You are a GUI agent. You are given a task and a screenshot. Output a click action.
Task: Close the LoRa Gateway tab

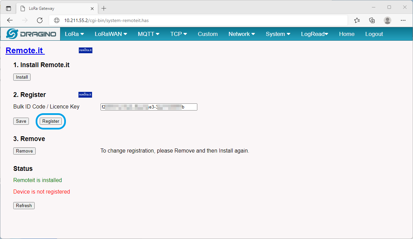92,8
